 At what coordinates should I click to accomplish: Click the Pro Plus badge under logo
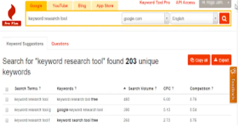tap(12, 23)
